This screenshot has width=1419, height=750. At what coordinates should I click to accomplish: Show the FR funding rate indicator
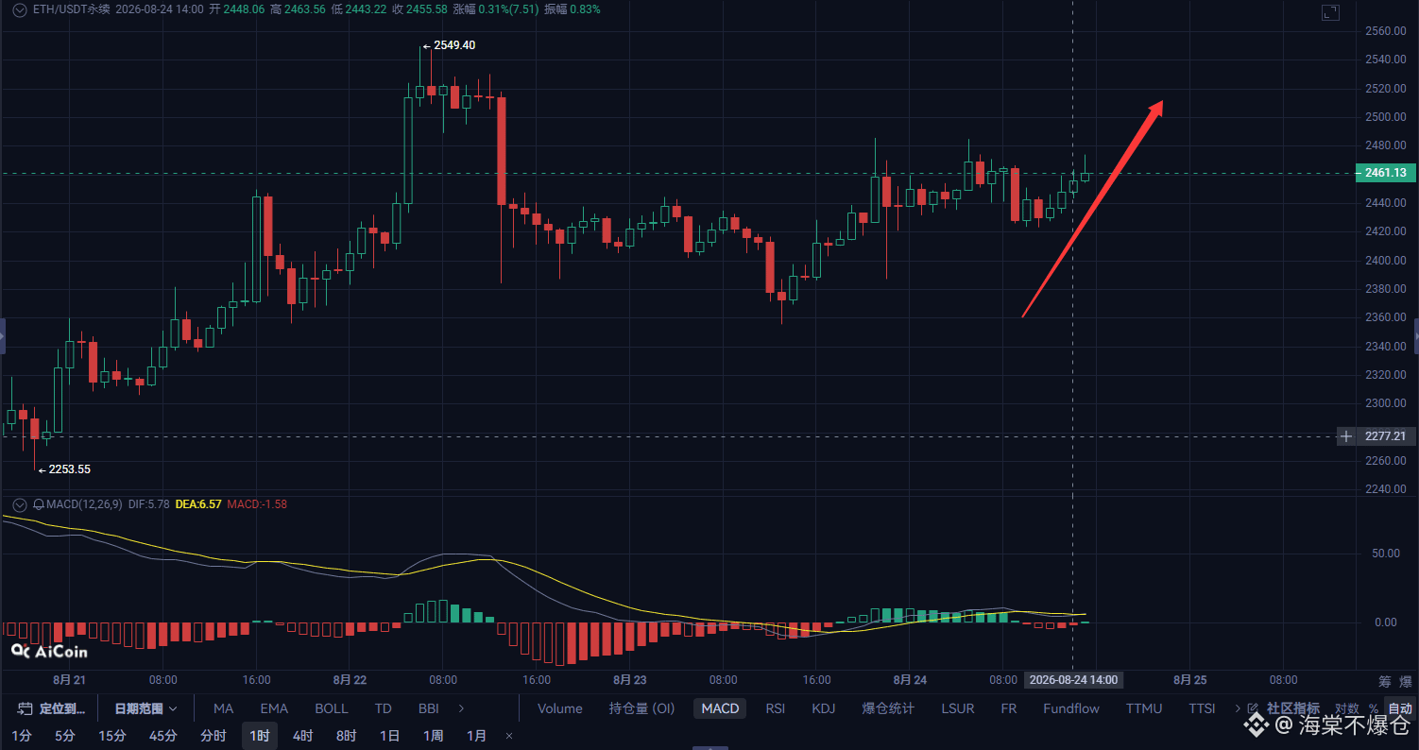(1009, 708)
